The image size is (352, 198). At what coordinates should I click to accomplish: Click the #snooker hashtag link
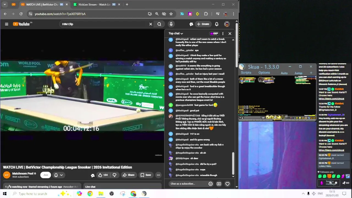(x=68, y=187)
